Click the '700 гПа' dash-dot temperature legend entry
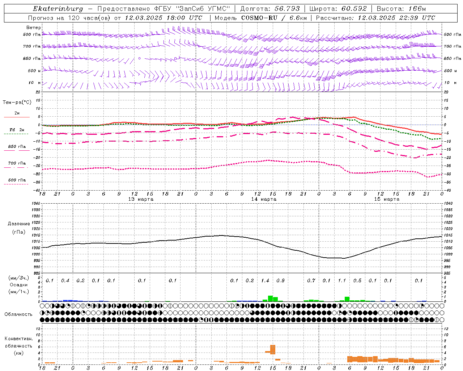463x371 pixels. point(17,163)
